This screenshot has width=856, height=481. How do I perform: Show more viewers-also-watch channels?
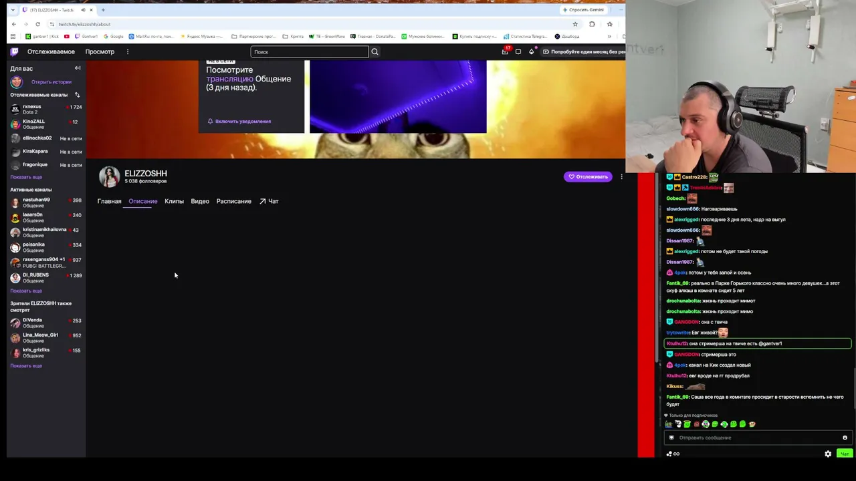pyautogui.click(x=26, y=365)
